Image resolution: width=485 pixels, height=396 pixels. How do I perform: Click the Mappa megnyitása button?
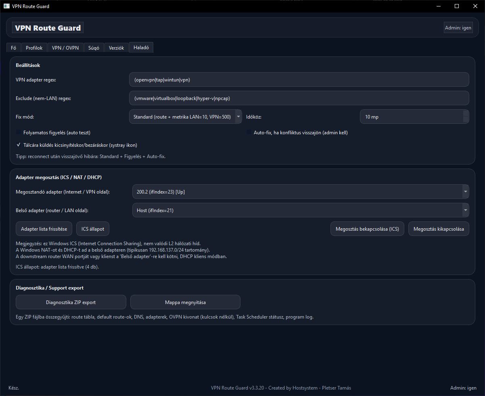pos(185,302)
